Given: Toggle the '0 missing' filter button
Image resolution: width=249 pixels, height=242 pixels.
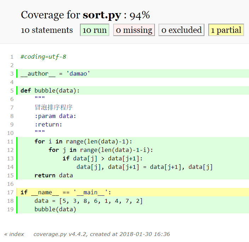Looking at the screenshot, I should pos(134,30).
